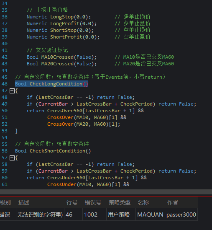Screen dimensions: 212x230
Task: Click the 1002 error number cell
Action: pyautogui.click(x=91, y=214)
